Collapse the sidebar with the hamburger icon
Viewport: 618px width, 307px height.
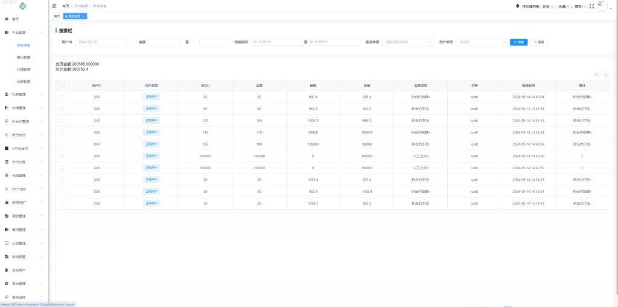point(54,6)
